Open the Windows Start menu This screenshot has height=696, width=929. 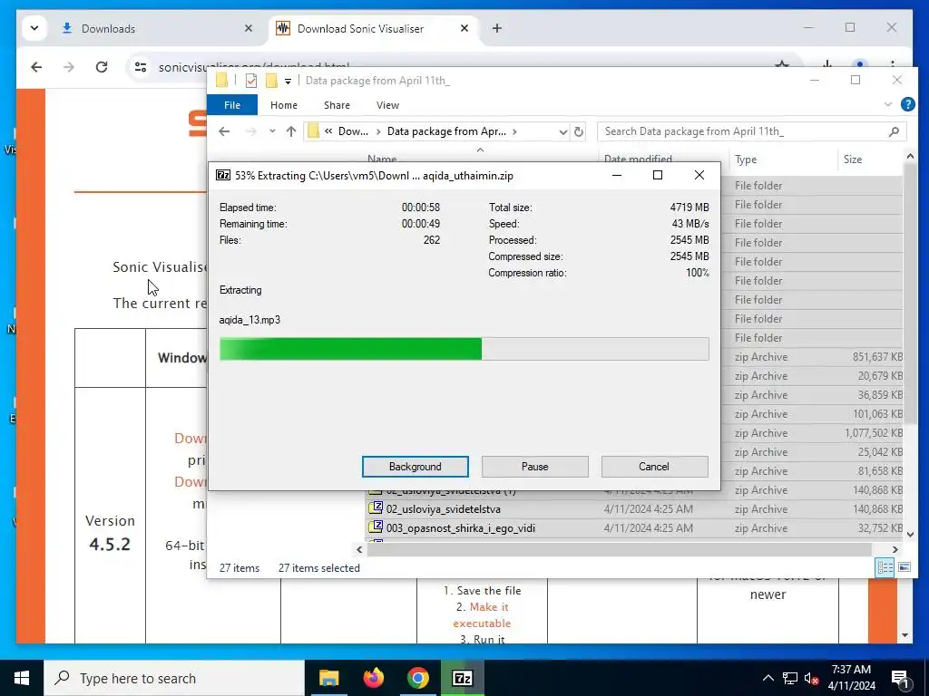(22, 678)
